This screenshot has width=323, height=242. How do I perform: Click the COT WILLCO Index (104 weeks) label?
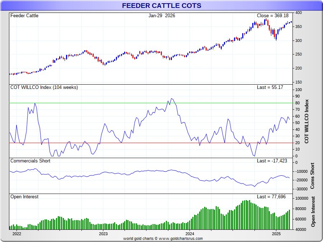click(x=44, y=87)
